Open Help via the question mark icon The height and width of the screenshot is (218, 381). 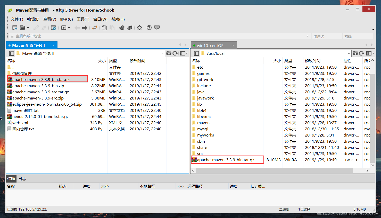click(x=149, y=28)
